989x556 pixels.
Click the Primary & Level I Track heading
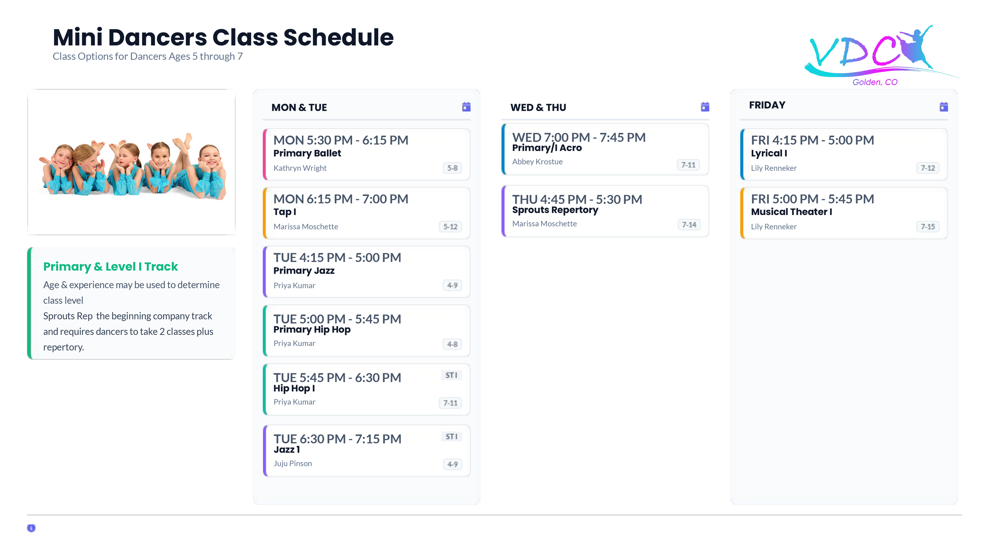click(110, 267)
